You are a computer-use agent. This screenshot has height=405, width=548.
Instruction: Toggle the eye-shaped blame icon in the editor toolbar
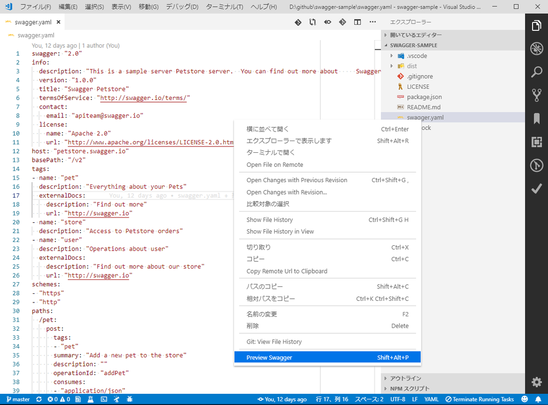(328, 22)
